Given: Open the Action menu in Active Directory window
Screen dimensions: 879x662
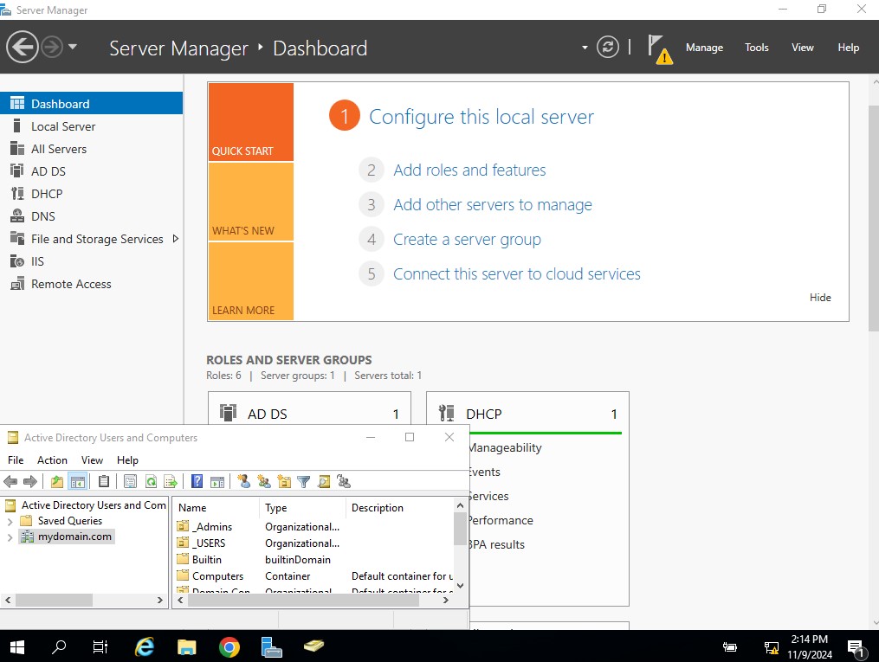Looking at the screenshot, I should [x=52, y=460].
